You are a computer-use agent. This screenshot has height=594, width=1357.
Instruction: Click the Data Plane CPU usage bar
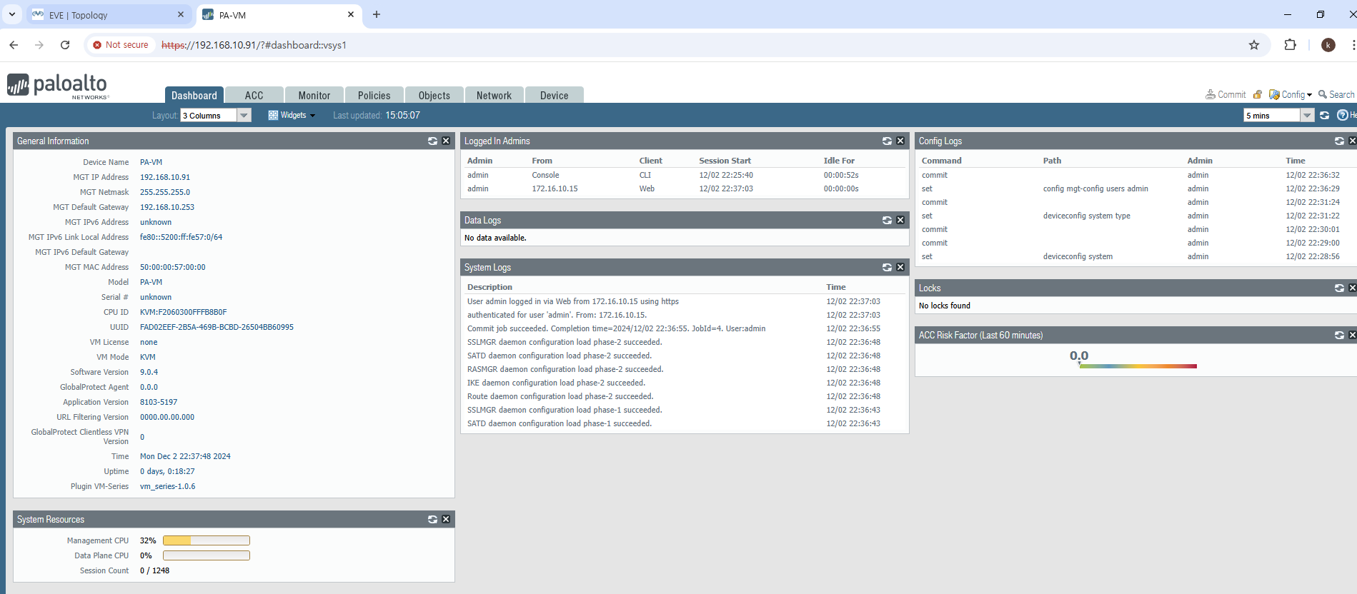tap(207, 555)
